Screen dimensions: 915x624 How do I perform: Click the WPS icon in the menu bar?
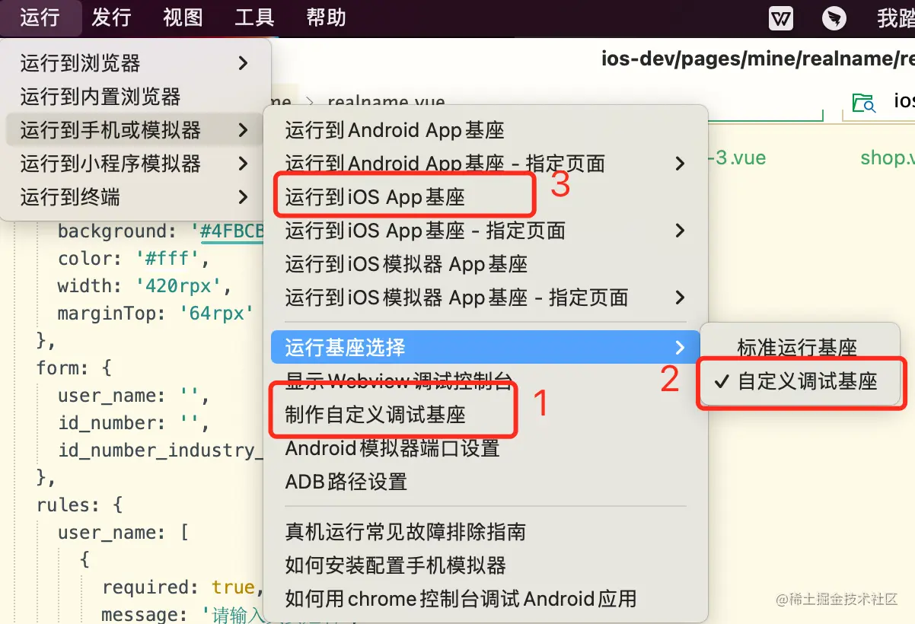[x=781, y=18]
